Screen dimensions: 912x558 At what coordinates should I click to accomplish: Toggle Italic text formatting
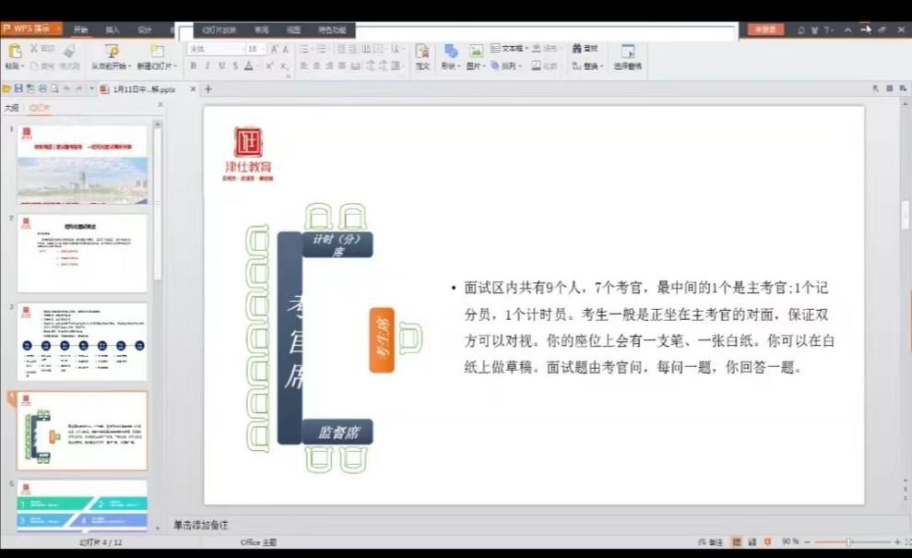(x=207, y=66)
